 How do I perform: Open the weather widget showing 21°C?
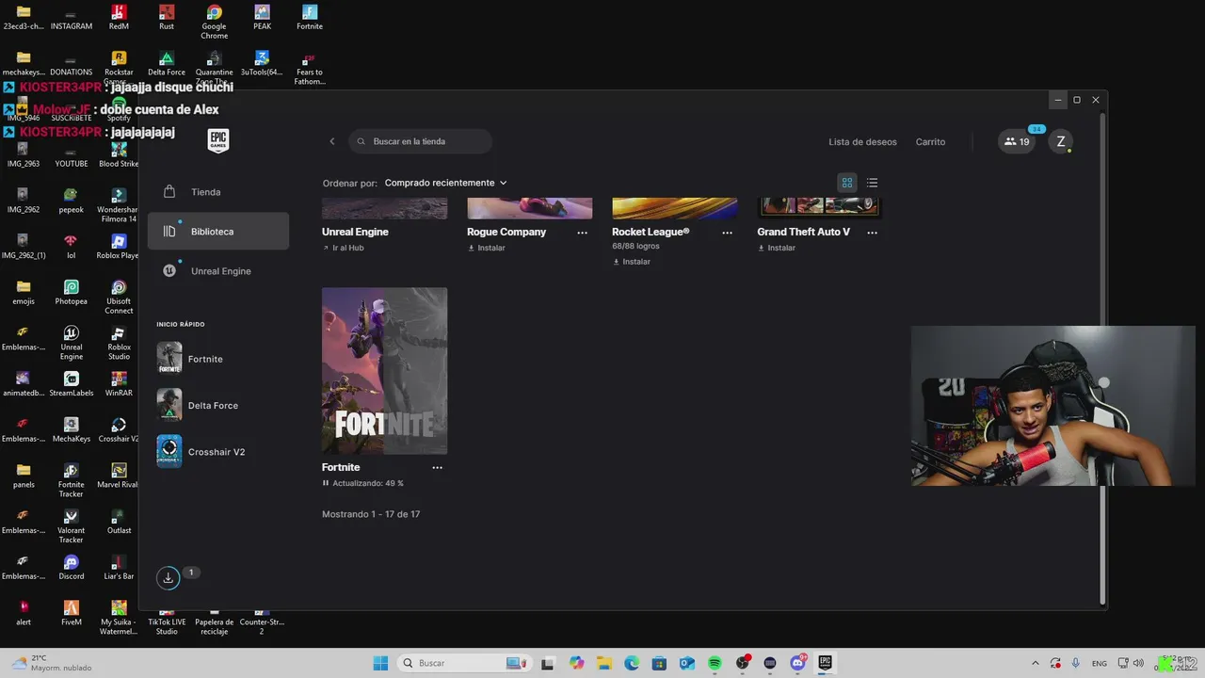[52, 663]
